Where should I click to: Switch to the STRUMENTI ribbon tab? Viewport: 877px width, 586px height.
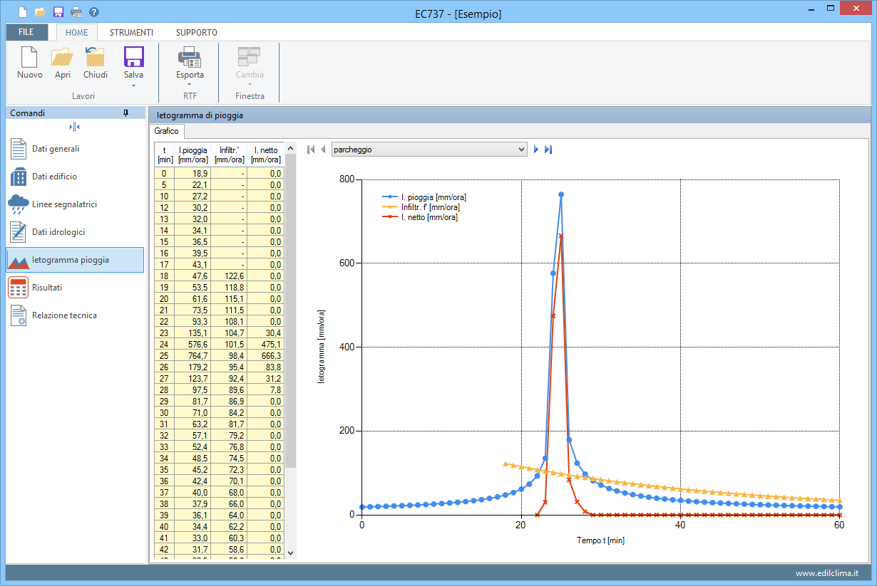131,33
